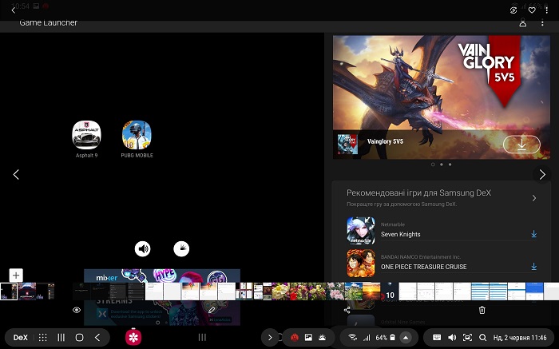Tap the taskbar back chevron
The image size is (559, 349).
[97, 338]
